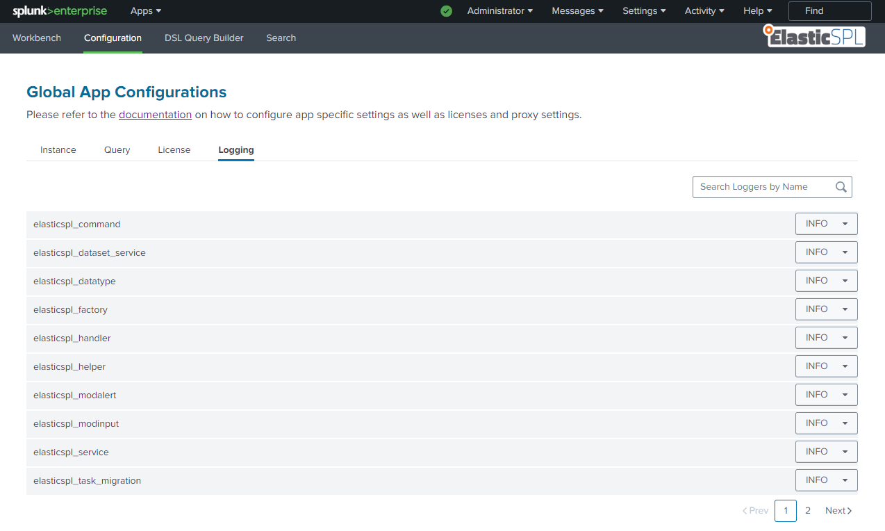Expand the Administrator menu
This screenshot has width=885, height=531.
pyautogui.click(x=500, y=11)
